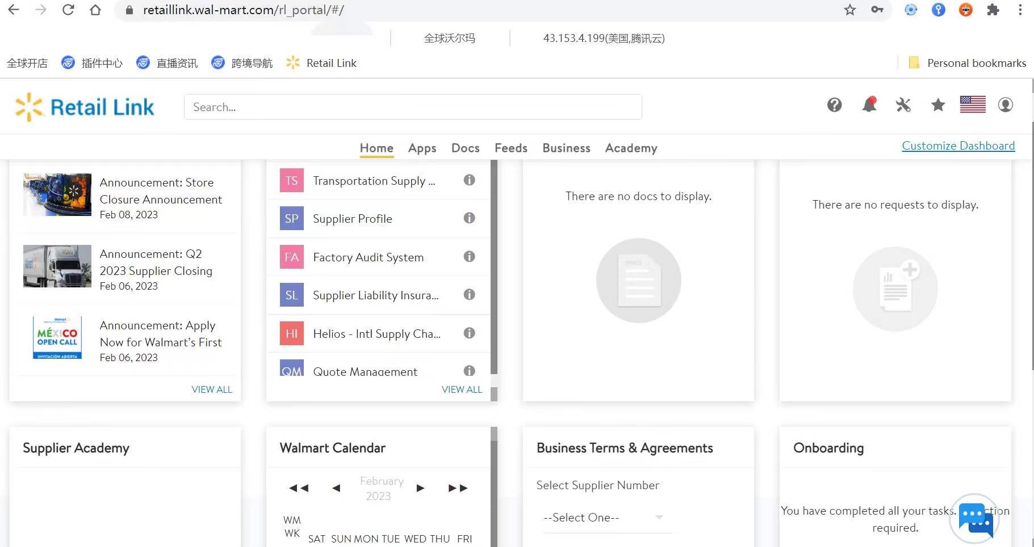Open favorites star in Retail Link header
This screenshot has height=547, width=1034.
(x=938, y=105)
